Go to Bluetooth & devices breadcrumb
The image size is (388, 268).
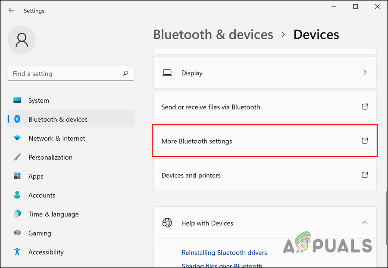tap(213, 35)
